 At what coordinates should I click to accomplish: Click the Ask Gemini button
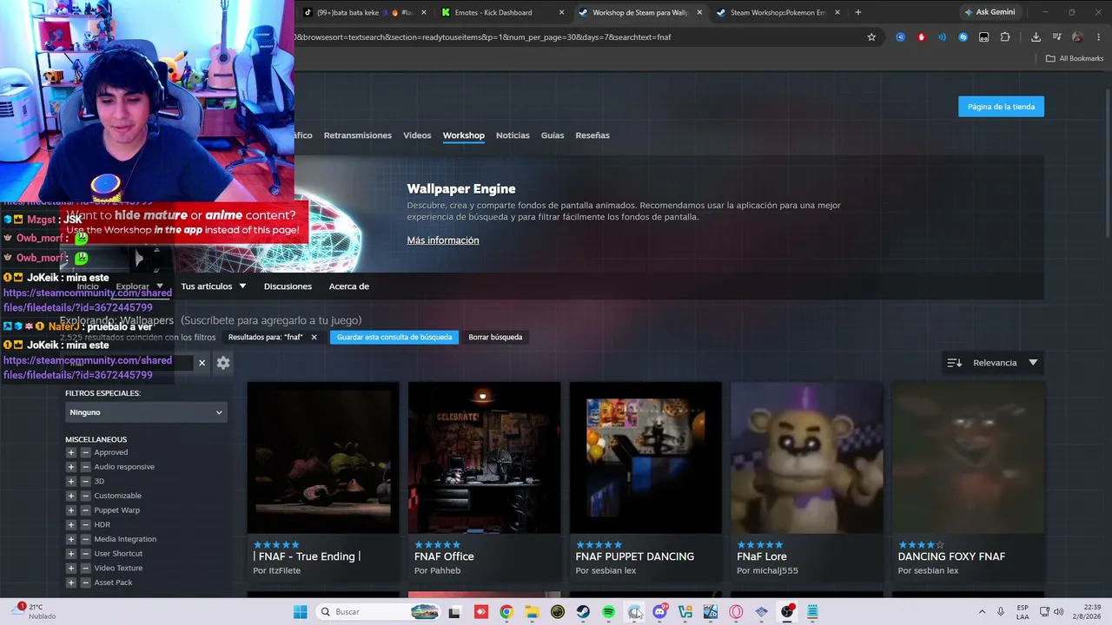[x=989, y=12]
